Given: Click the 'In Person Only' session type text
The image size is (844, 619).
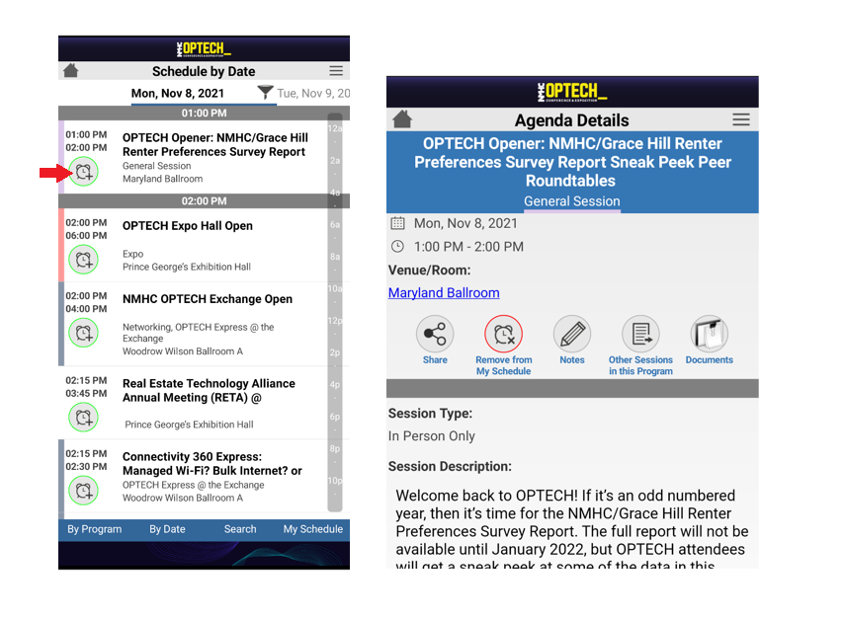Looking at the screenshot, I should click(x=432, y=436).
